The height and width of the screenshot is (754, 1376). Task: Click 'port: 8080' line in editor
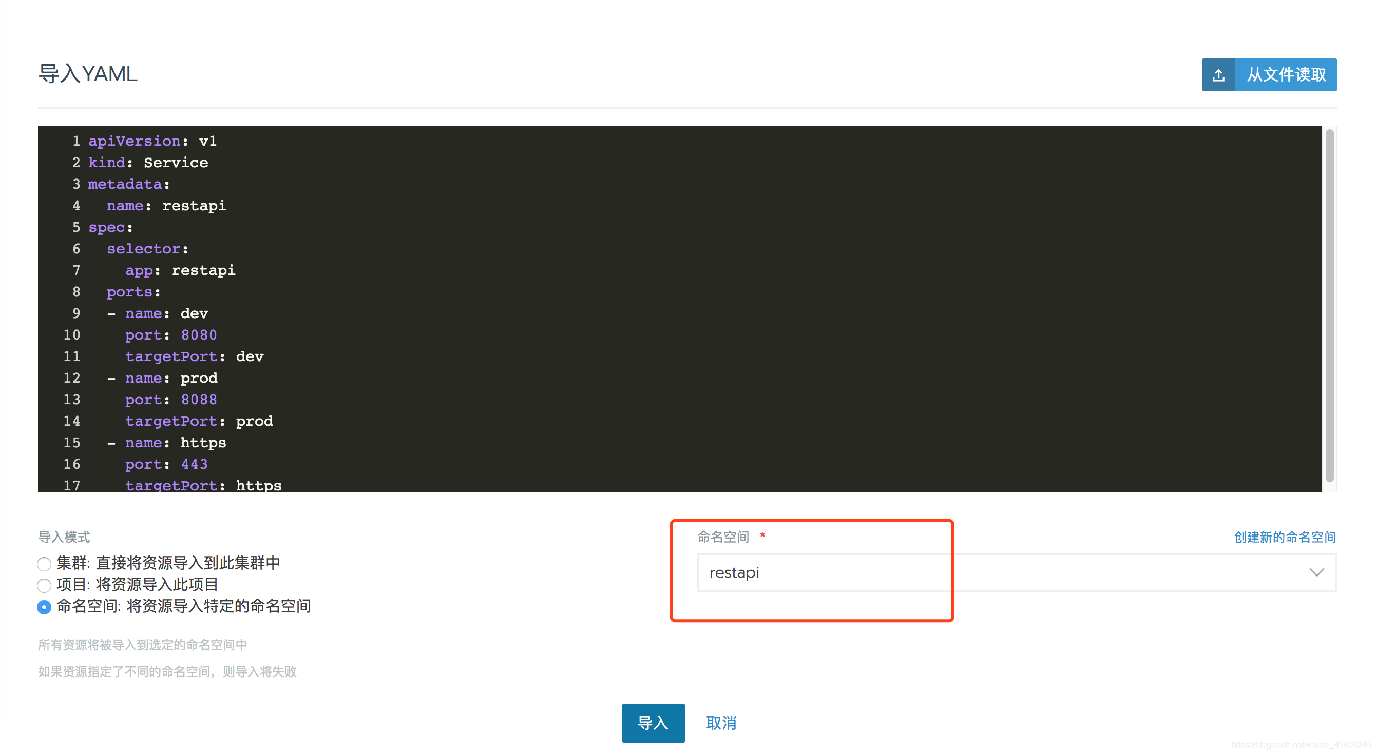[x=171, y=335]
